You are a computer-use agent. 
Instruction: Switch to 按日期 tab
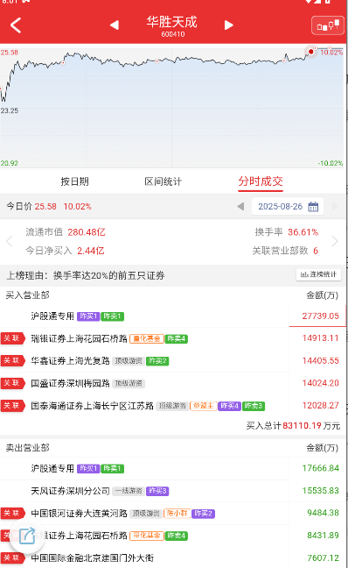pyautogui.click(x=74, y=181)
